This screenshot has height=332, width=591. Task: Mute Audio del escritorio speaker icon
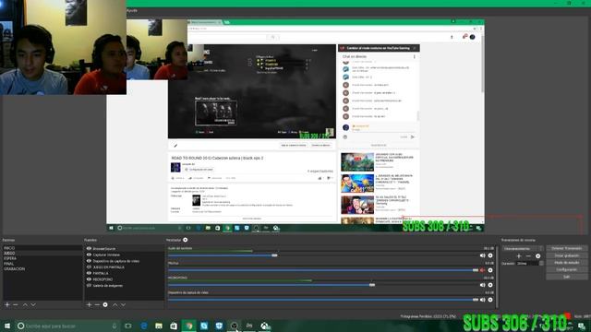482,255
